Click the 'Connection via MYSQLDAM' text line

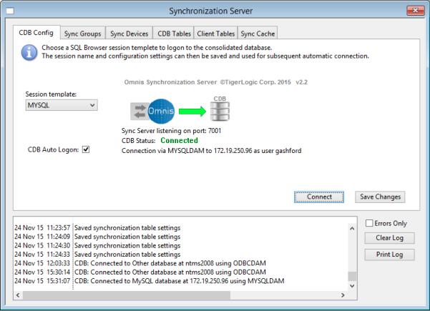[x=212, y=151]
